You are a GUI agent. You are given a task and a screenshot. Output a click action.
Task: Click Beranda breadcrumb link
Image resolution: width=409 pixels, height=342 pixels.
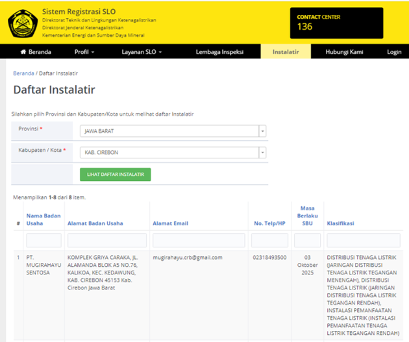point(23,73)
